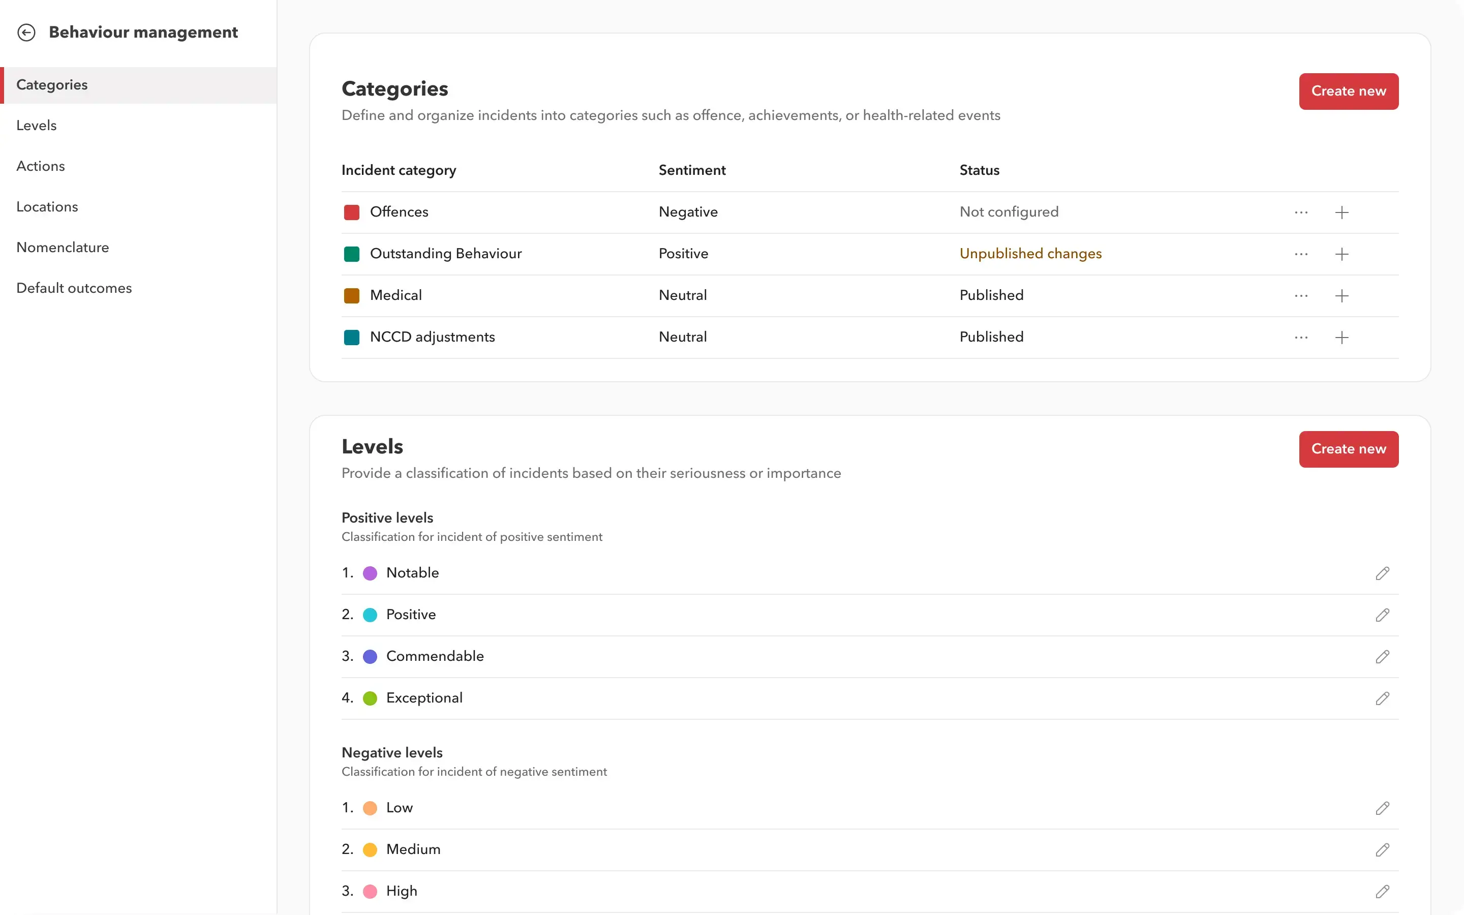Click the edit icon for Exceptional level
Image resolution: width=1464 pixels, height=915 pixels.
click(1383, 698)
